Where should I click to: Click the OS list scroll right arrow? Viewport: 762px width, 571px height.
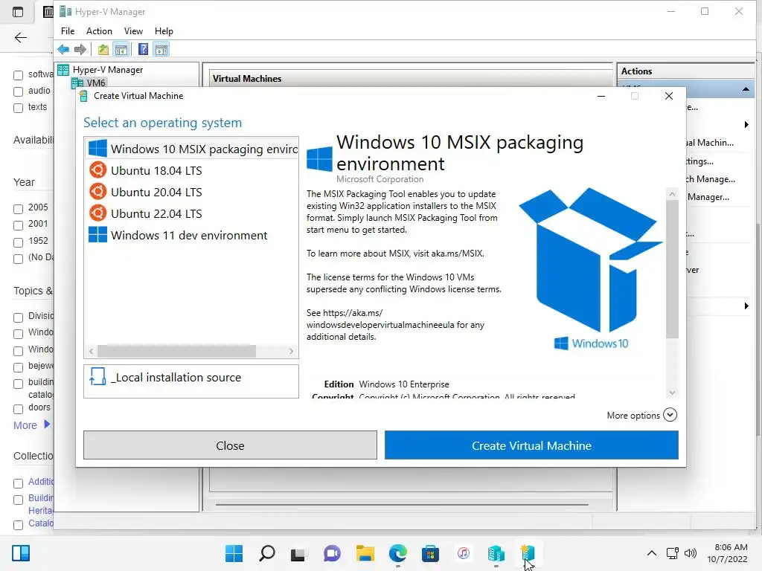pyautogui.click(x=291, y=351)
